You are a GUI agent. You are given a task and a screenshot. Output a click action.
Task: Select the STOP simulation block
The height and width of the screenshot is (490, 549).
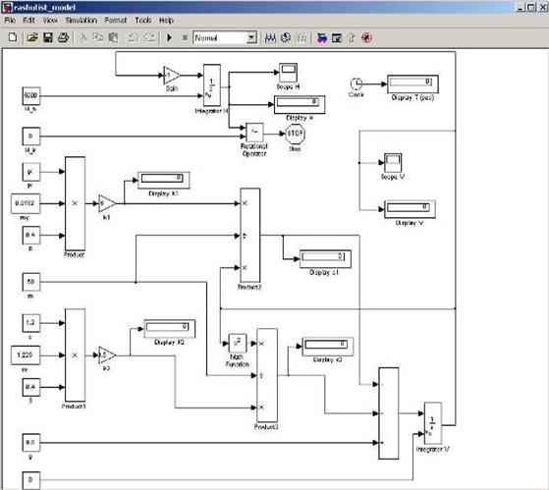pyautogui.click(x=295, y=134)
